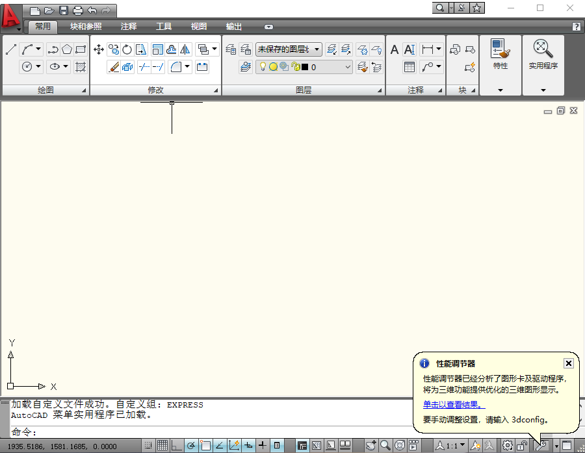Toggle polar tracking in status bar
Screen dimensions: 585x453
tap(191, 445)
